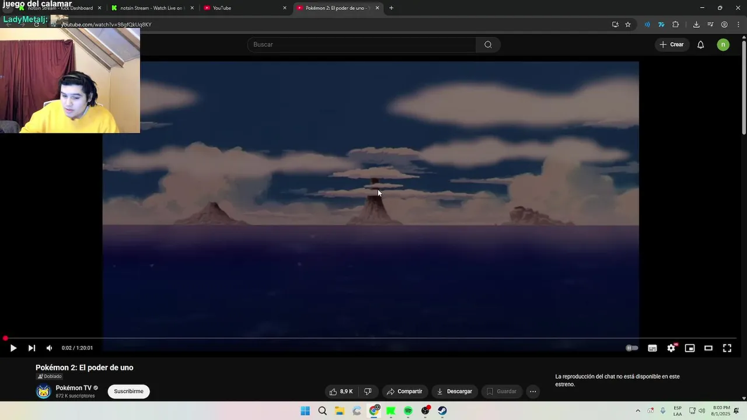Open a new browser tab
Image resolution: width=747 pixels, height=420 pixels.
[x=391, y=8]
